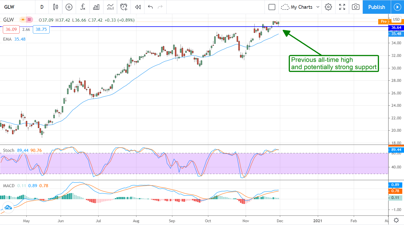Image resolution: width=404 pixels, height=225 pixels.
Task: Create an alert with the alarm clock icon
Action: coord(124,7)
